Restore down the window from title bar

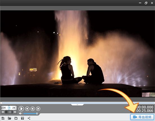point(146,3)
